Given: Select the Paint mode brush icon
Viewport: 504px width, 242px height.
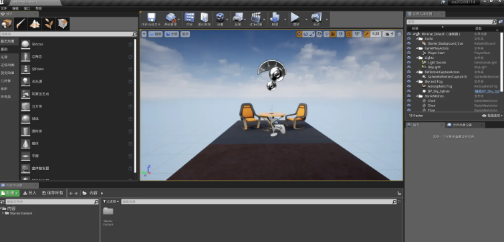Looking at the screenshot, I should click(x=21, y=24).
